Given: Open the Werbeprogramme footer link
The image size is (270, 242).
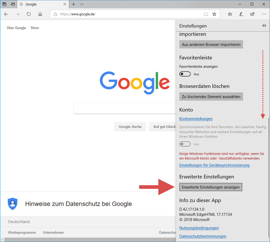Looking at the screenshot, I should pyautogui.click(x=22, y=232).
